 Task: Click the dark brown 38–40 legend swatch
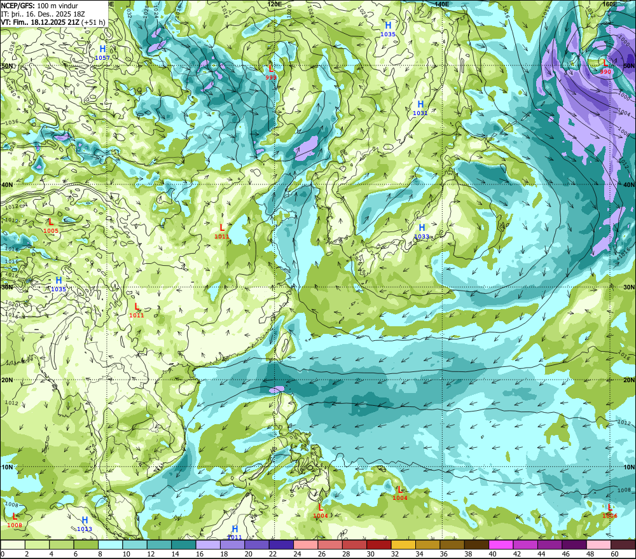476,545
